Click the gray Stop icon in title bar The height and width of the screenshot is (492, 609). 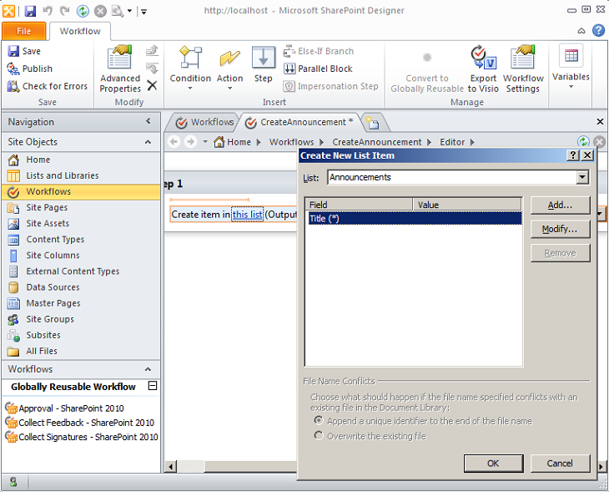click(x=100, y=11)
